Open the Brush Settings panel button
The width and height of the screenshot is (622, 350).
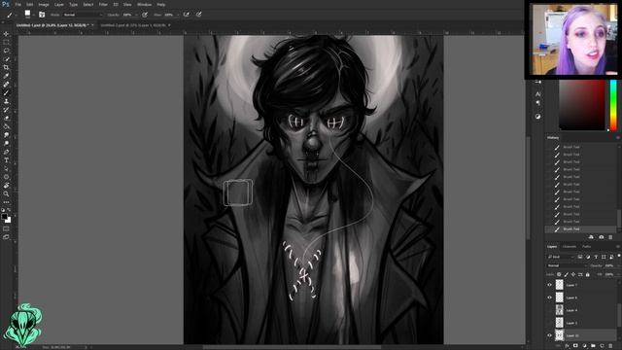point(42,15)
